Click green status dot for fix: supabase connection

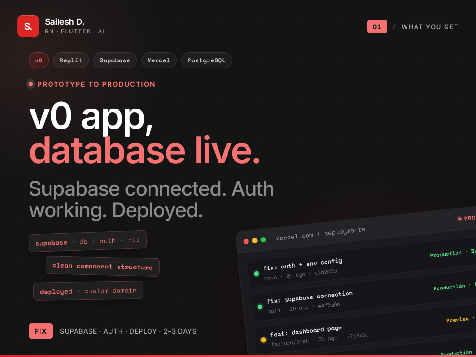coord(260,307)
